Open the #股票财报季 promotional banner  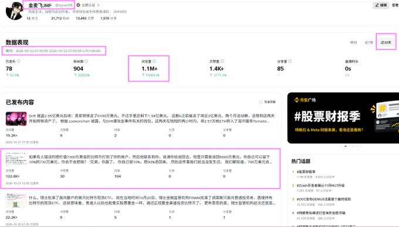pyautogui.click(x=343, y=118)
